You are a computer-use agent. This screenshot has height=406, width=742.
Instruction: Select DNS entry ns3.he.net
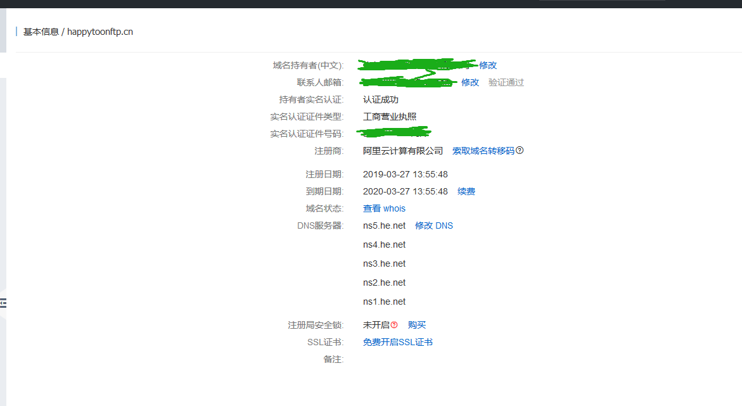point(384,263)
